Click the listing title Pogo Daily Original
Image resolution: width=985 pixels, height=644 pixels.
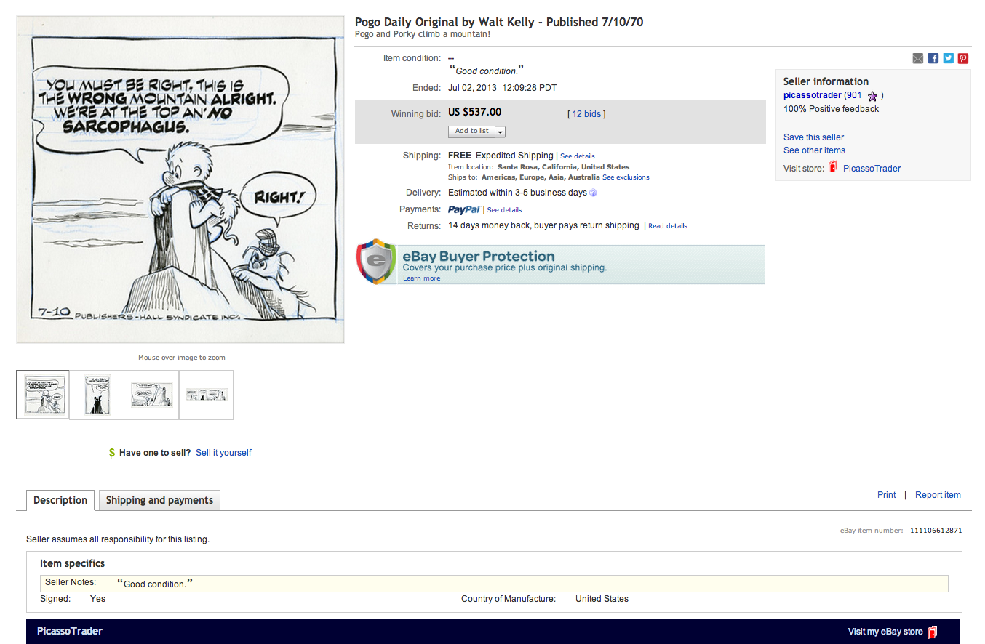click(x=499, y=22)
